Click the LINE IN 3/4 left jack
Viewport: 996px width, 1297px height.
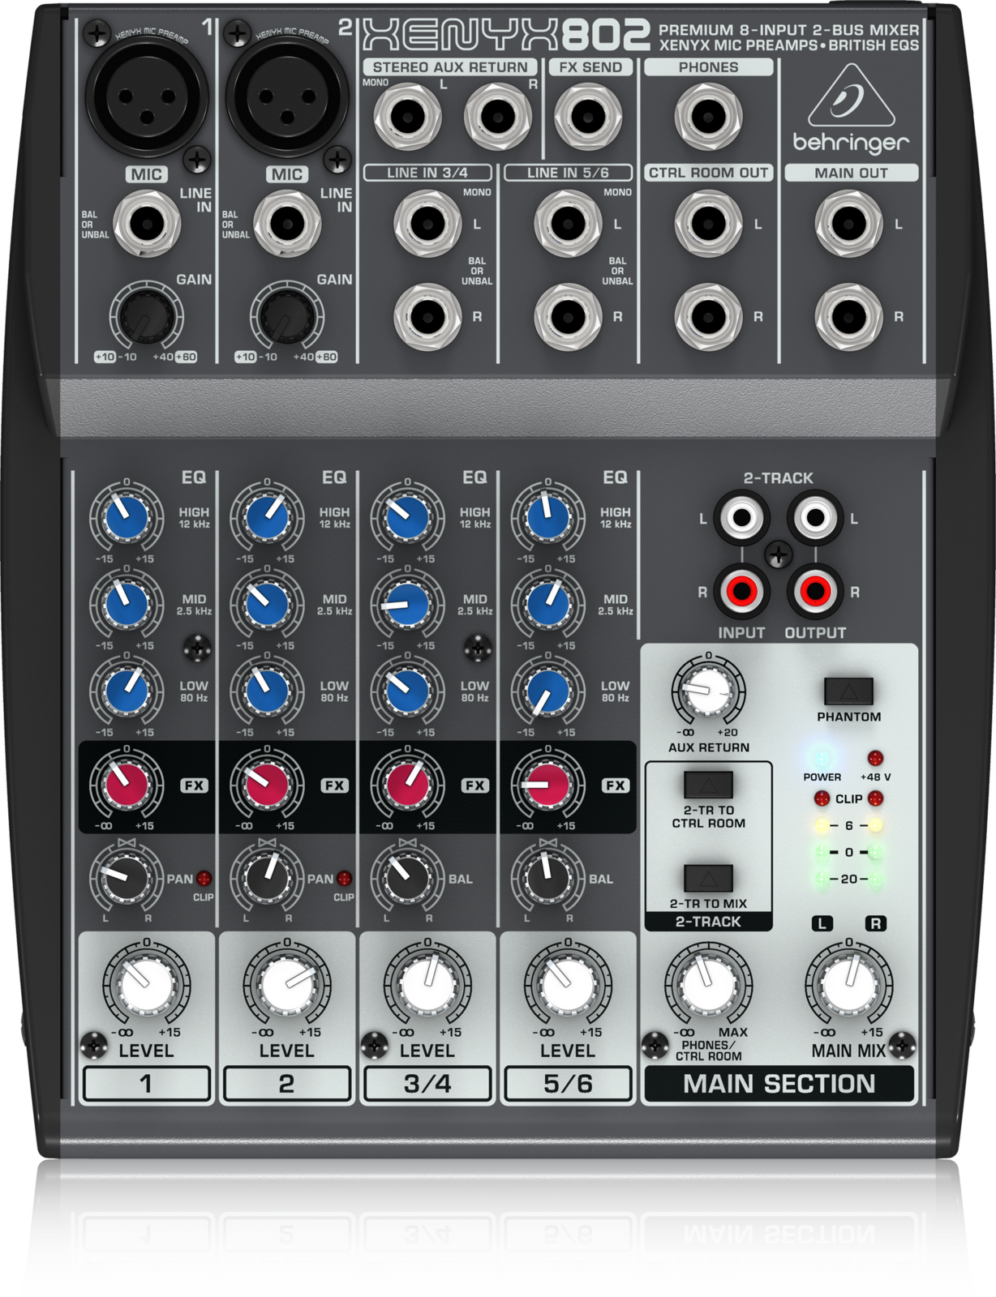coord(427,223)
